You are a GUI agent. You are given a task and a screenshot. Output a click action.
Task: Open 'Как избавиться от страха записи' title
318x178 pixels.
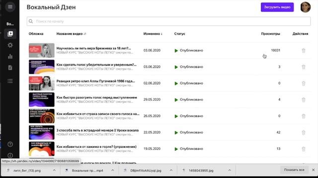(x=98, y=114)
